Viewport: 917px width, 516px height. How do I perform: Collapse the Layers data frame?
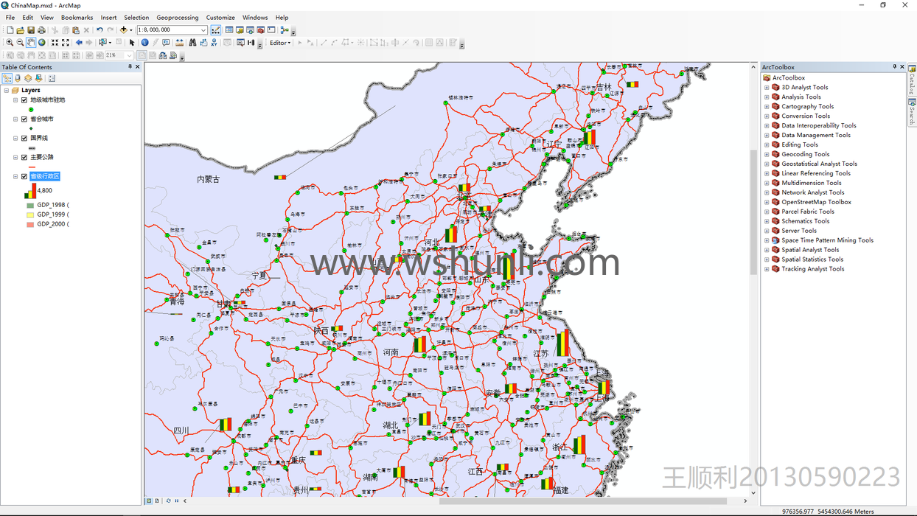pos(6,90)
